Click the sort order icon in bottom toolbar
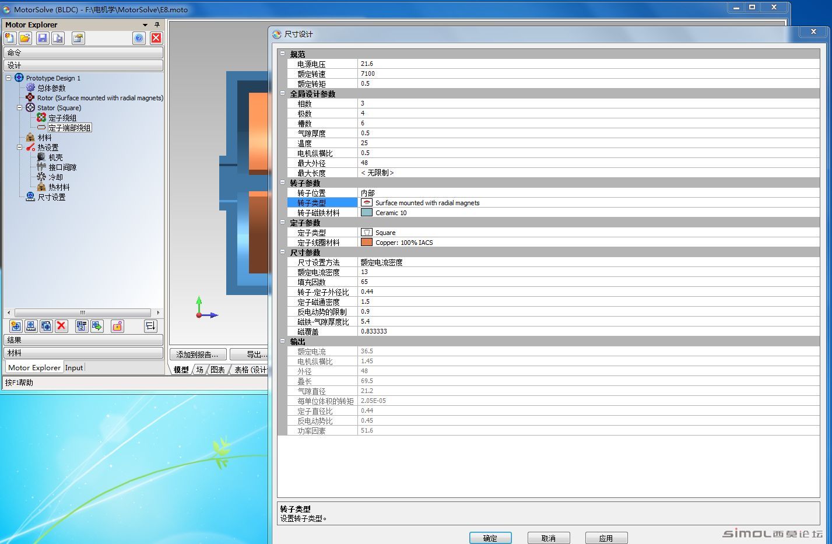 click(x=150, y=326)
